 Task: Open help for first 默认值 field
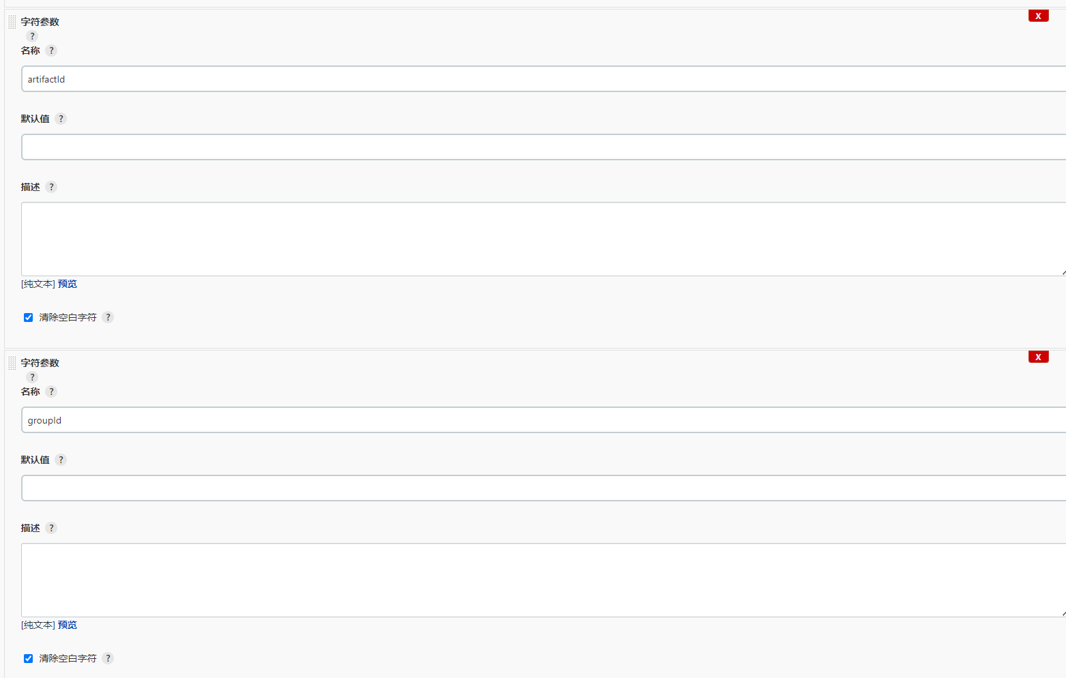pyautogui.click(x=61, y=119)
